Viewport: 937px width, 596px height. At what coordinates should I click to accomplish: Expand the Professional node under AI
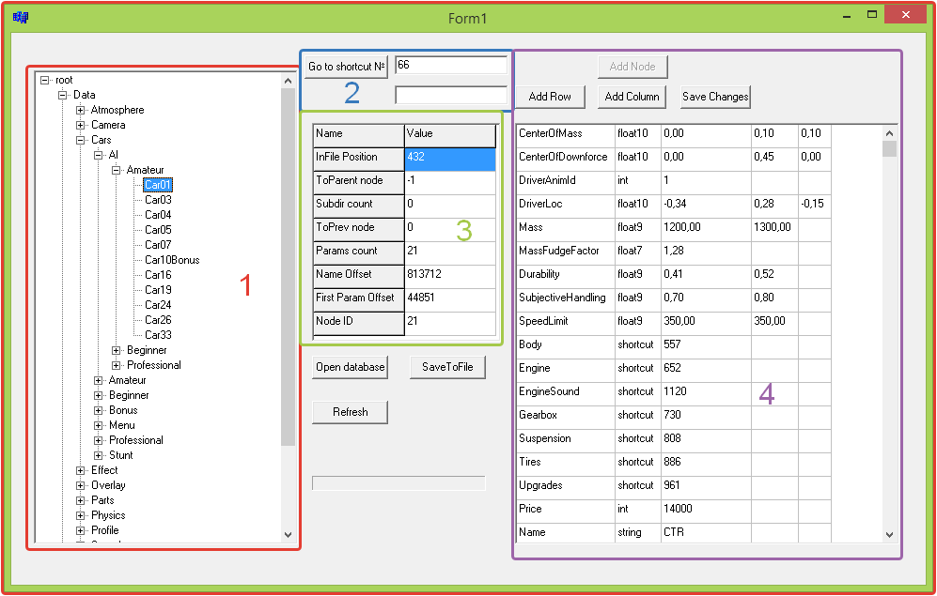pyautogui.click(x=116, y=365)
